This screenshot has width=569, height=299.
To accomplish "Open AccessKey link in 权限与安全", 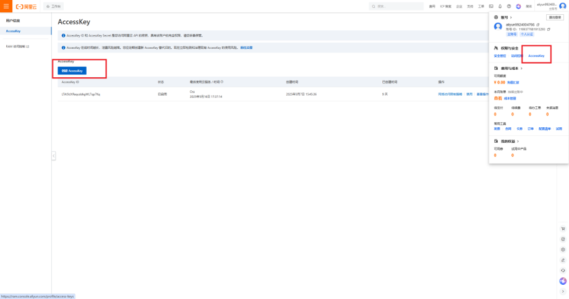I will coord(536,56).
